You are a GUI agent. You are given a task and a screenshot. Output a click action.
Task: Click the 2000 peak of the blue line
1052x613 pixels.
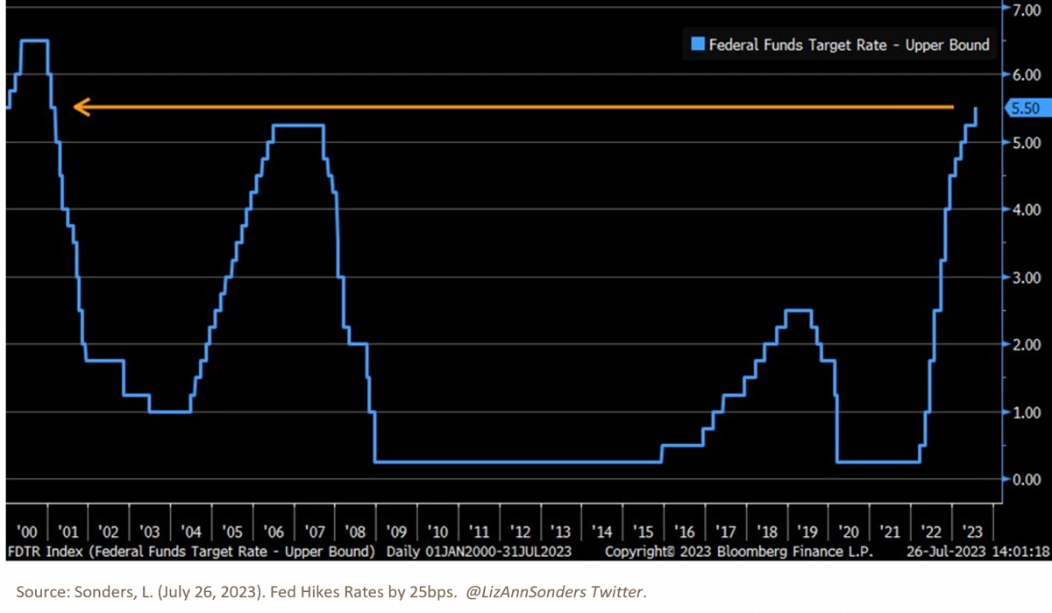(x=33, y=40)
